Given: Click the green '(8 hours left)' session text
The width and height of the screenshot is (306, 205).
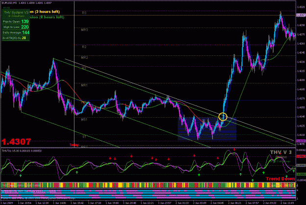Looking at the screenshot, I should [52, 17].
